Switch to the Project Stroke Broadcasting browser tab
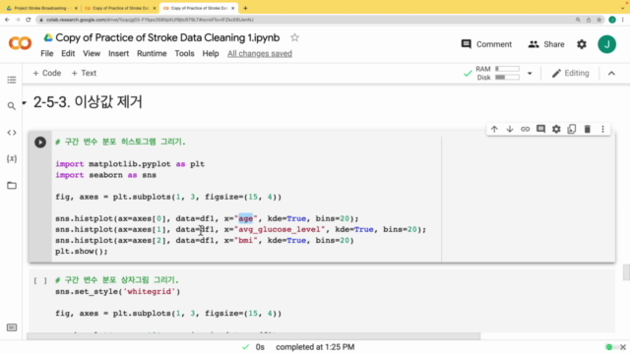630x354 pixels. pyautogui.click(x=39, y=8)
